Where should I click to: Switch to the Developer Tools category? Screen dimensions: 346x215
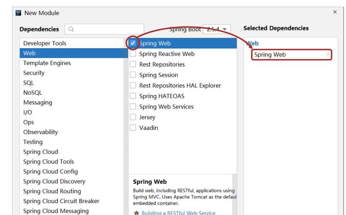click(44, 43)
